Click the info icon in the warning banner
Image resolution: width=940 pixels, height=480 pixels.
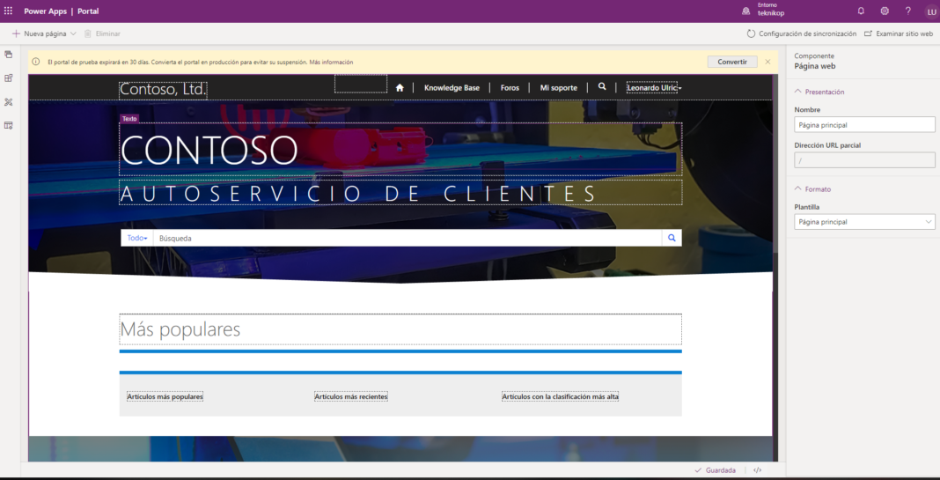pyautogui.click(x=36, y=62)
